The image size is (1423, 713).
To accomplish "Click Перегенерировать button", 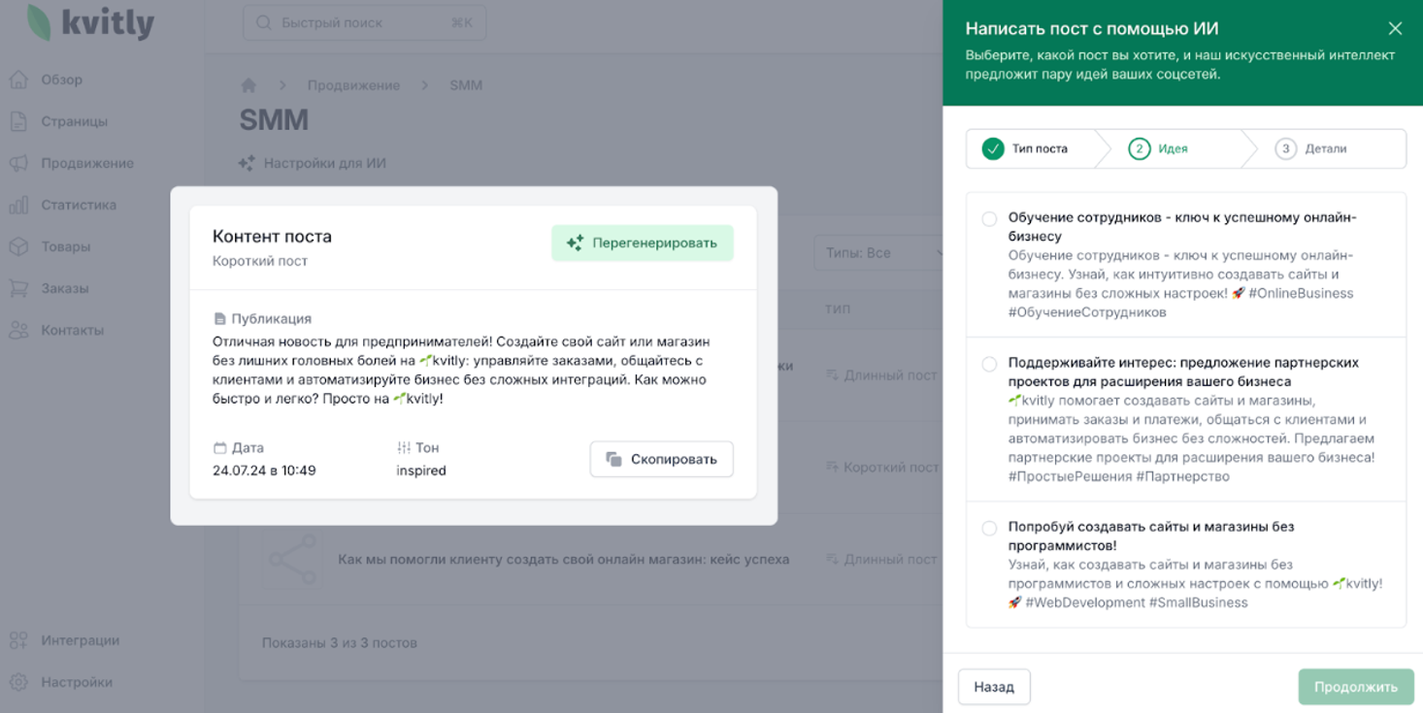I will (x=643, y=243).
